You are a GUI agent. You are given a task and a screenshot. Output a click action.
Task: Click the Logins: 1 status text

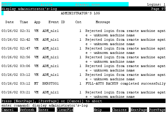click(x=156, y=4)
